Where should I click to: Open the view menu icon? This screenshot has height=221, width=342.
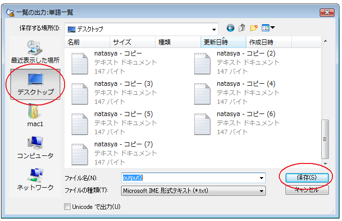[x=268, y=28]
